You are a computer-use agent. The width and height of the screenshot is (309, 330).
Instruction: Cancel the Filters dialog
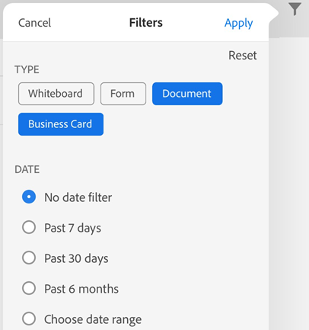point(35,23)
